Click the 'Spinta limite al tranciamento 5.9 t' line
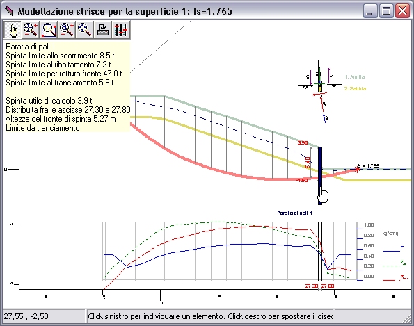This screenshot has width=414, height=326. [59, 83]
